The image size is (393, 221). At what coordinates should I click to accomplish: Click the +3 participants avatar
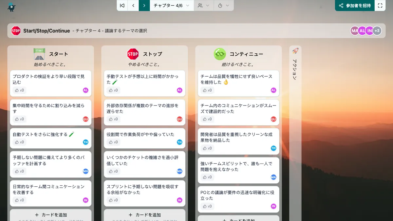coord(377,31)
